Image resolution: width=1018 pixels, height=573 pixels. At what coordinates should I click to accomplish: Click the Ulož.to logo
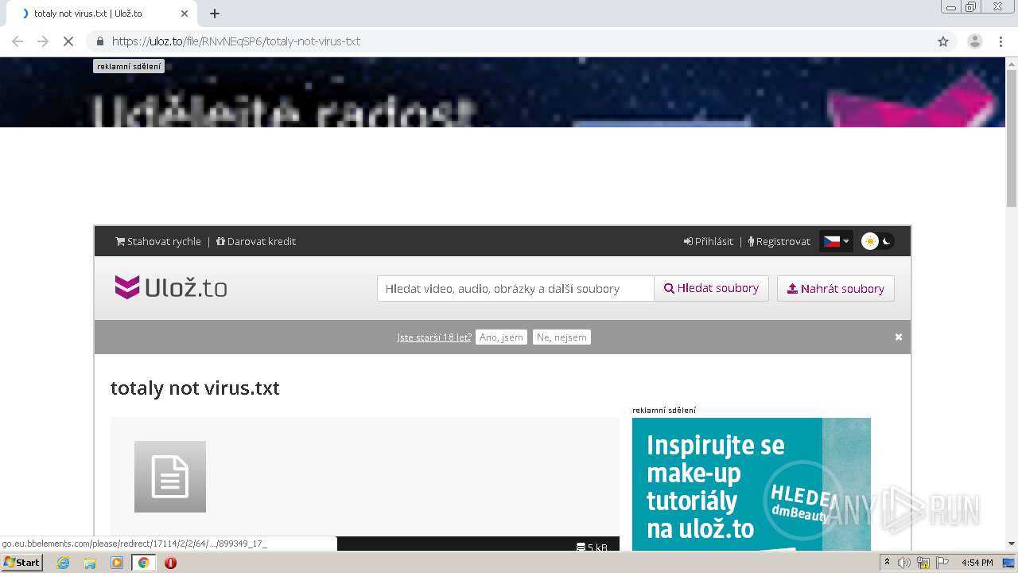pos(171,287)
